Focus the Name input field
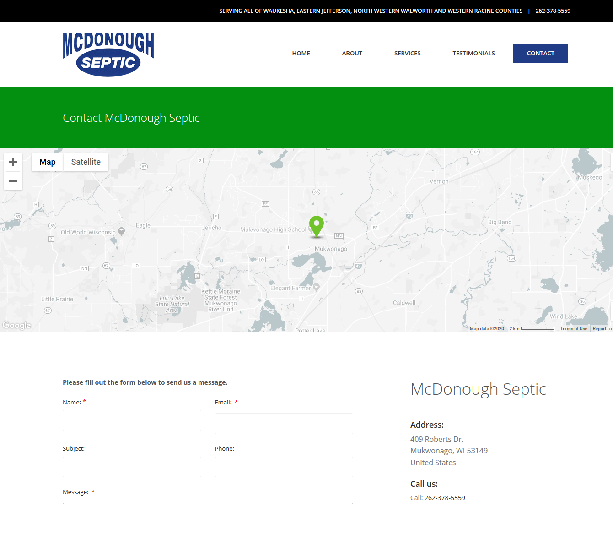613x545 pixels. pyautogui.click(x=132, y=420)
